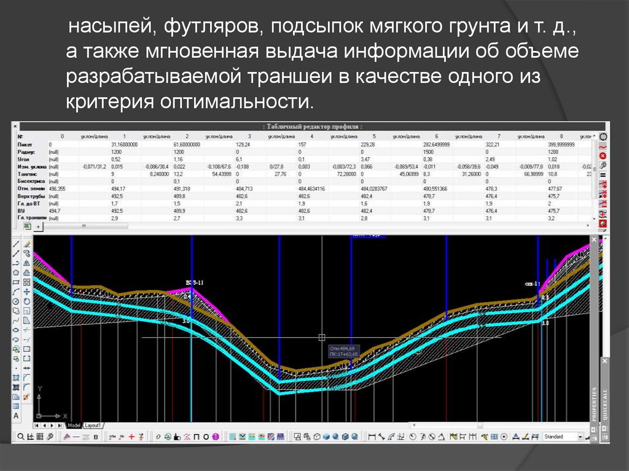Click the red circle X icon in profile editor
Image resolution: width=629 pixels, height=471 pixels.
point(603,156)
